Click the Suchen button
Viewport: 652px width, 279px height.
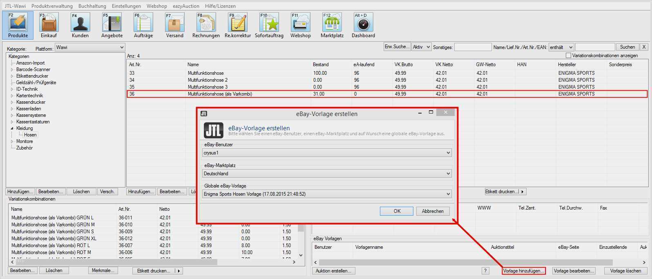pyautogui.click(x=627, y=47)
